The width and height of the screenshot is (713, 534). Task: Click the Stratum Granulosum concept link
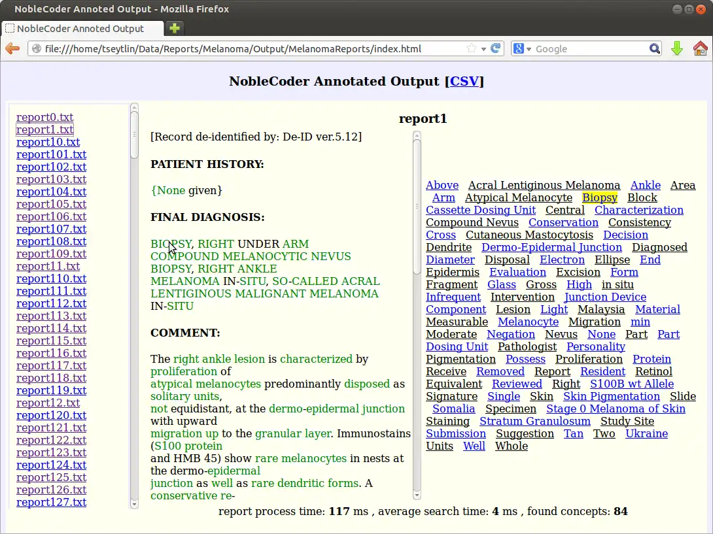tap(535, 422)
